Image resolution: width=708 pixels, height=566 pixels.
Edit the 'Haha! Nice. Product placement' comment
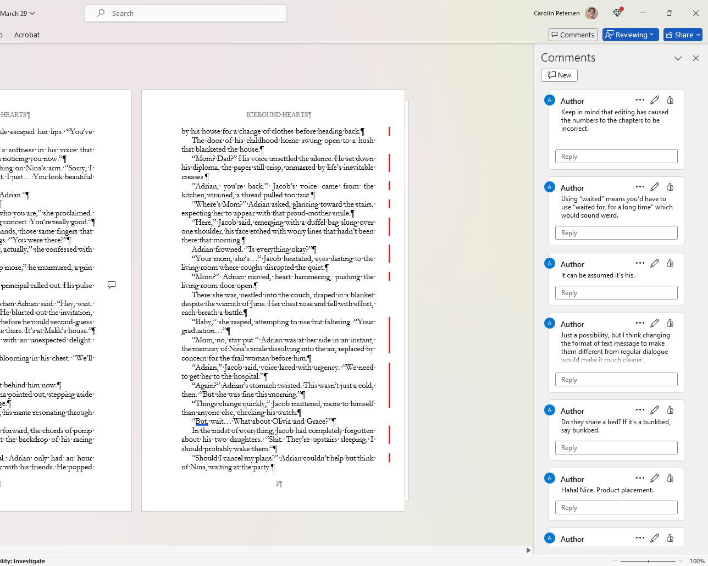coord(655,478)
